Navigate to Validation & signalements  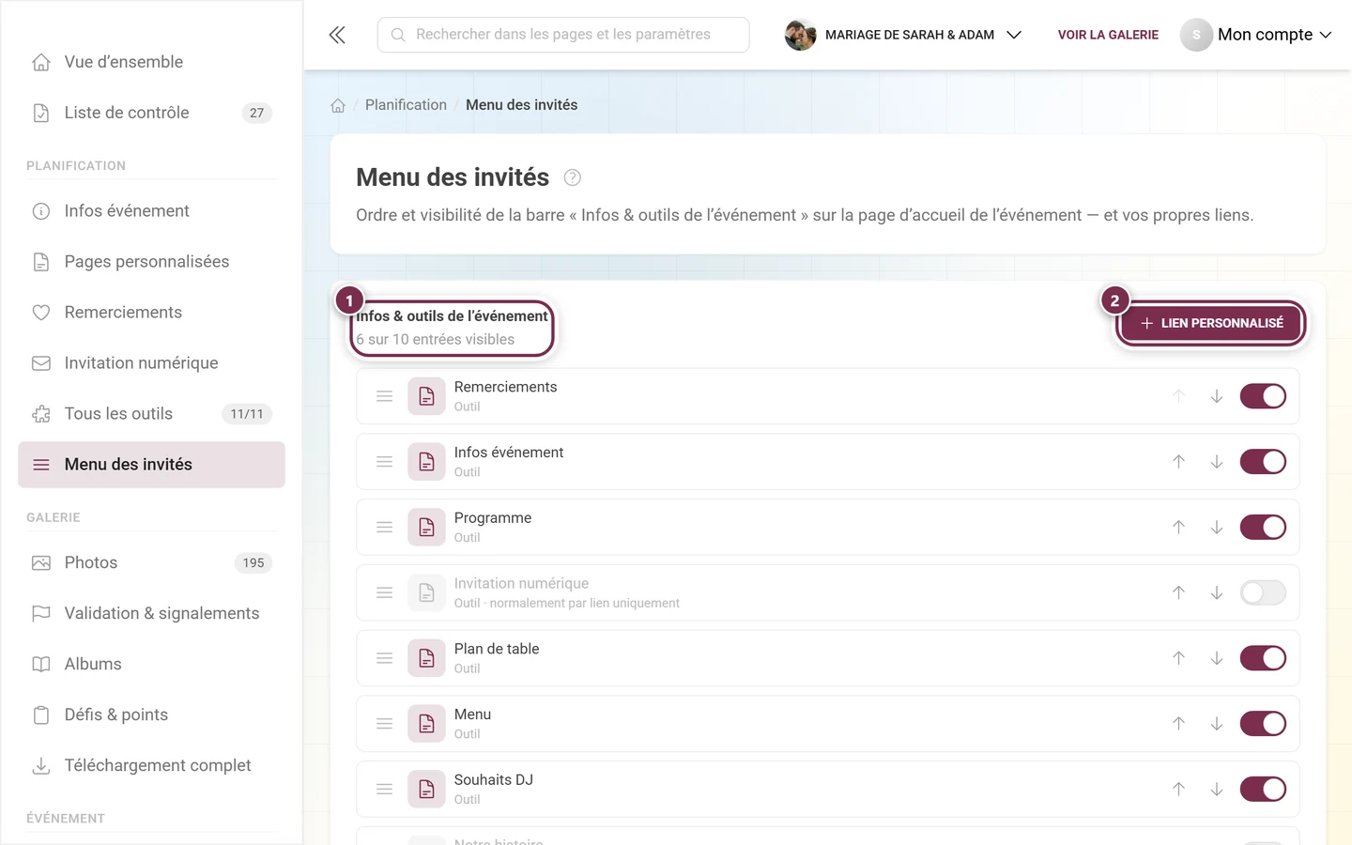tap(151, 614)
